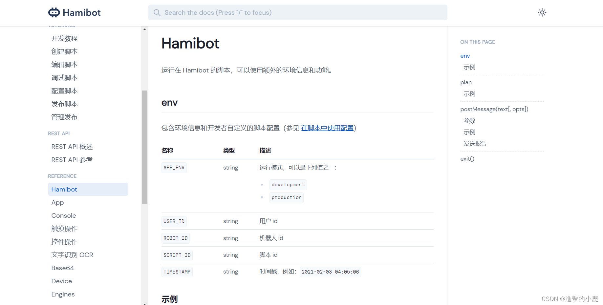Click the 示例 section heading in content
The image size is (603, 305).
[169, 299]
